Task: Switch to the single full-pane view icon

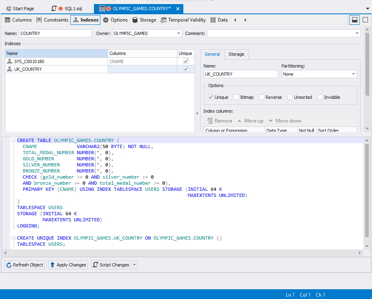Action: 365,20
